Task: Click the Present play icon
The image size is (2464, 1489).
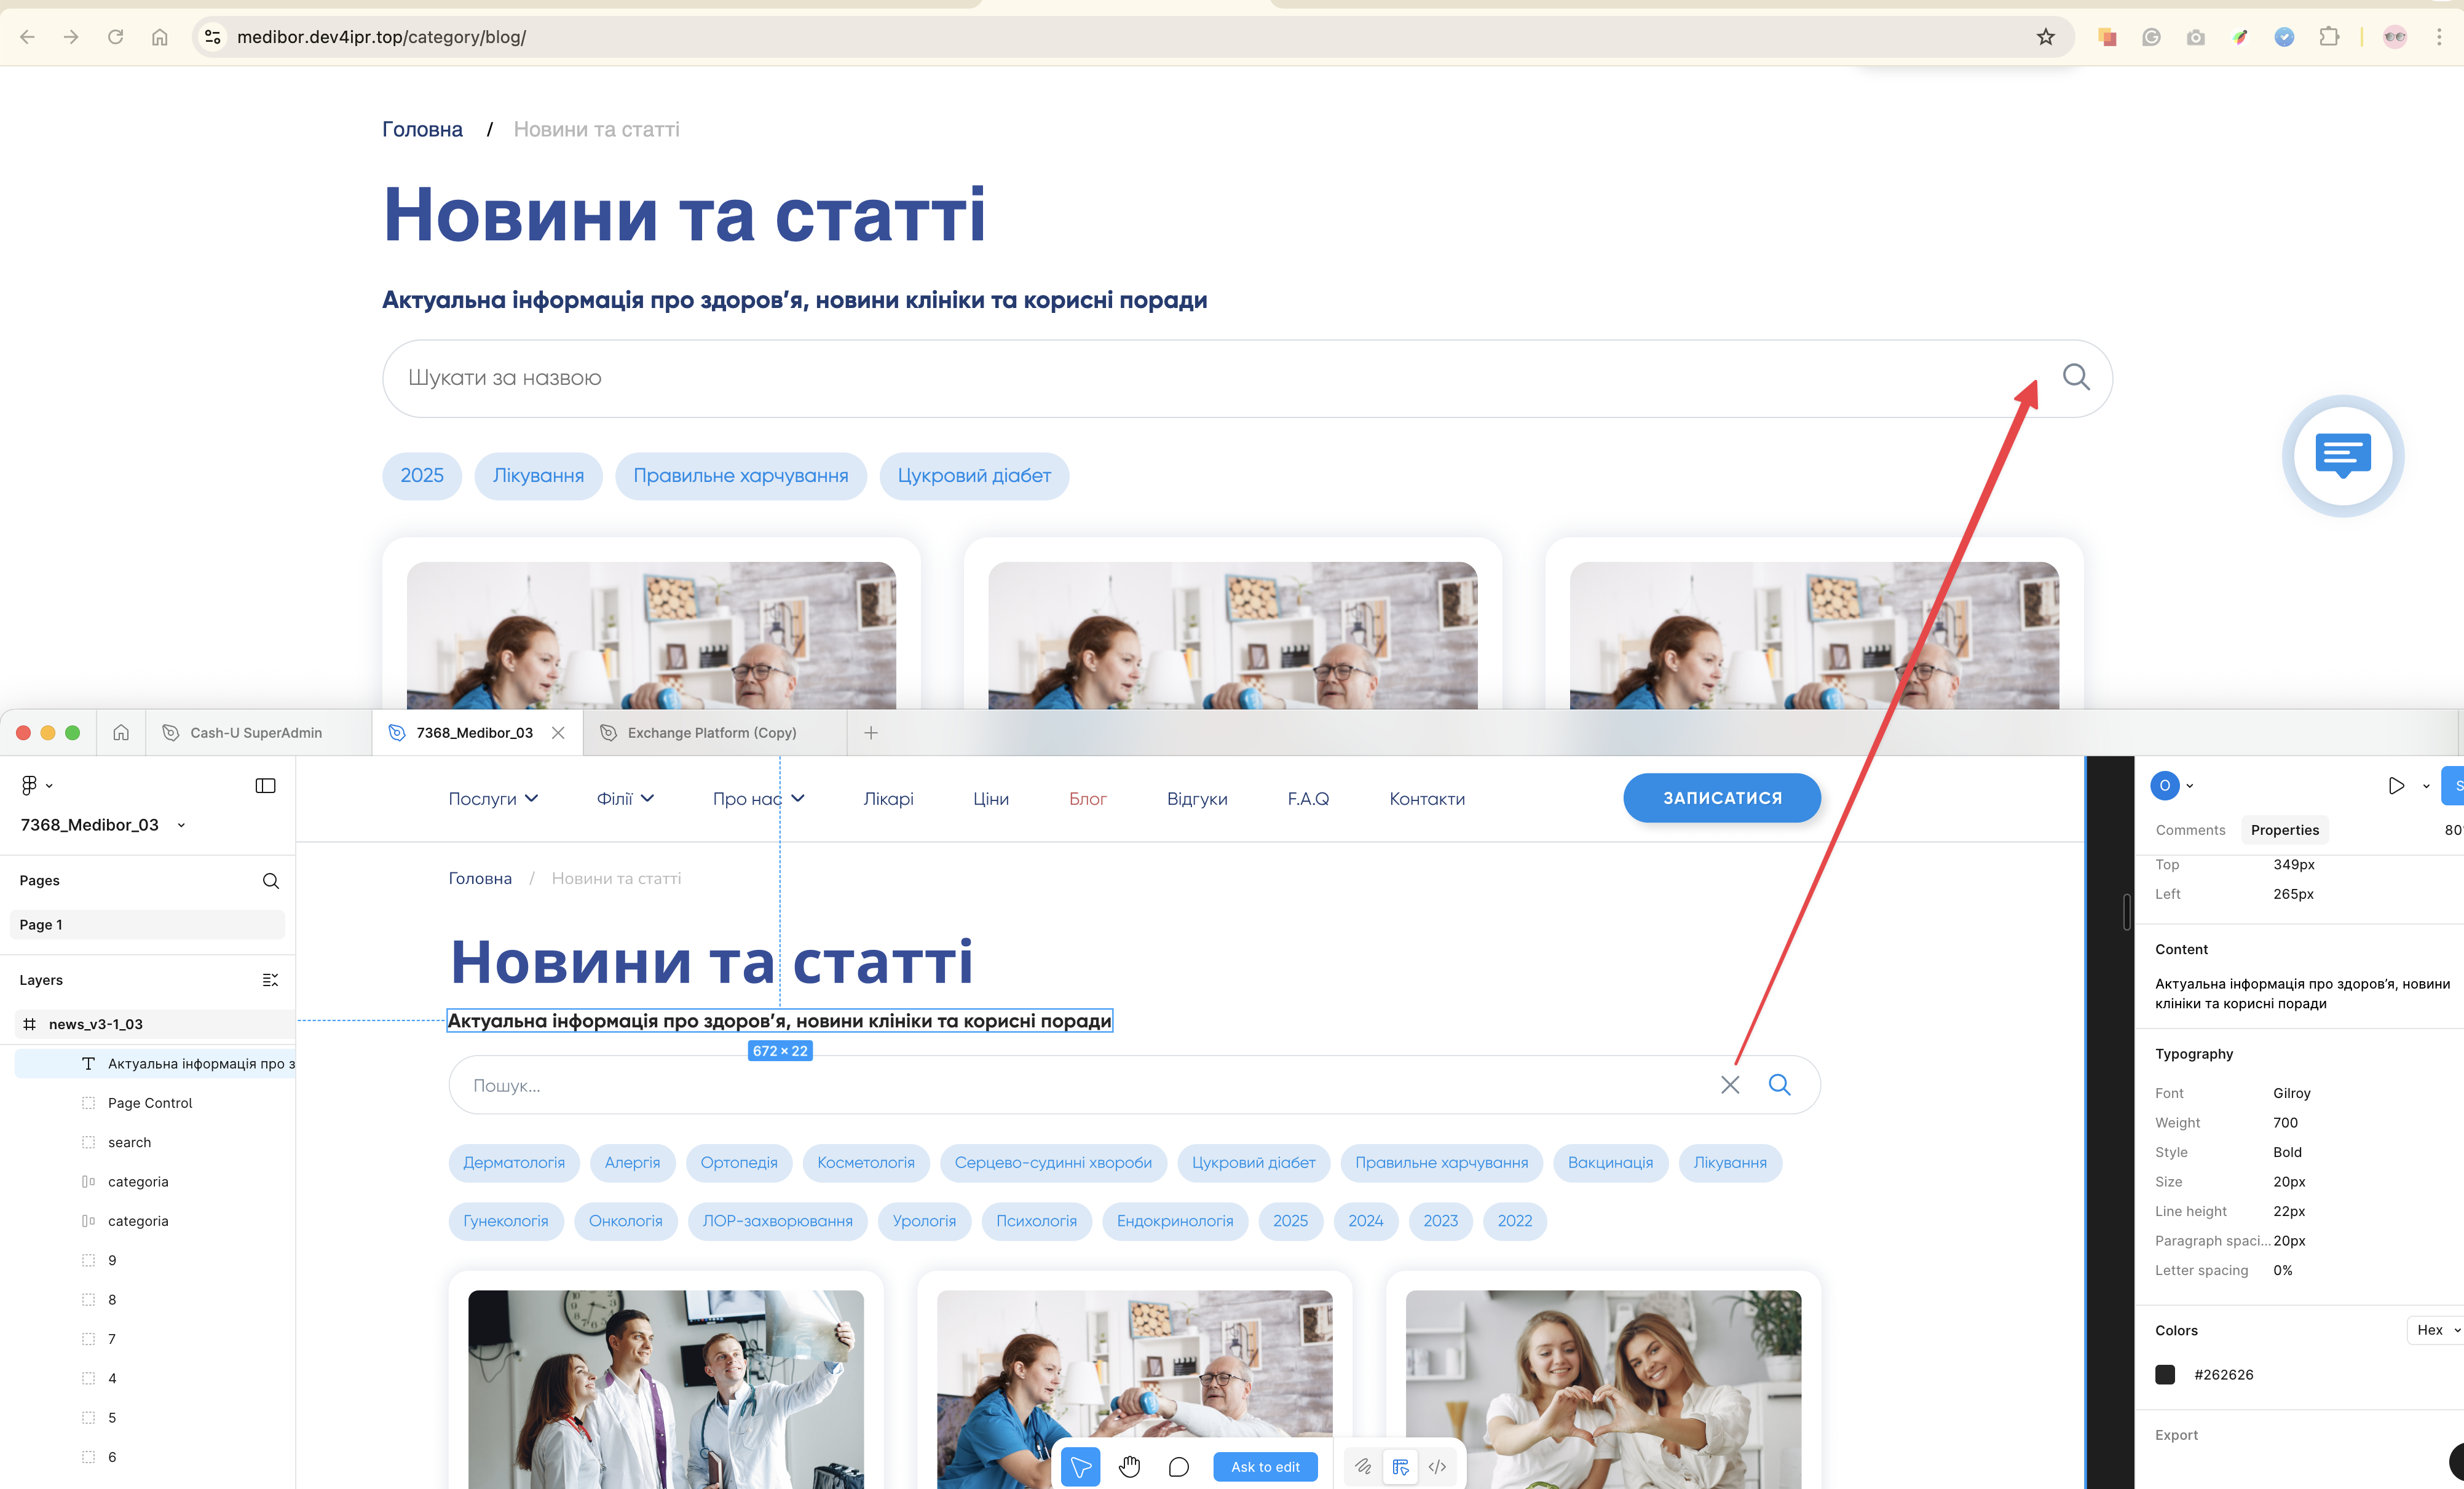Action: (x=2396, y=786)
